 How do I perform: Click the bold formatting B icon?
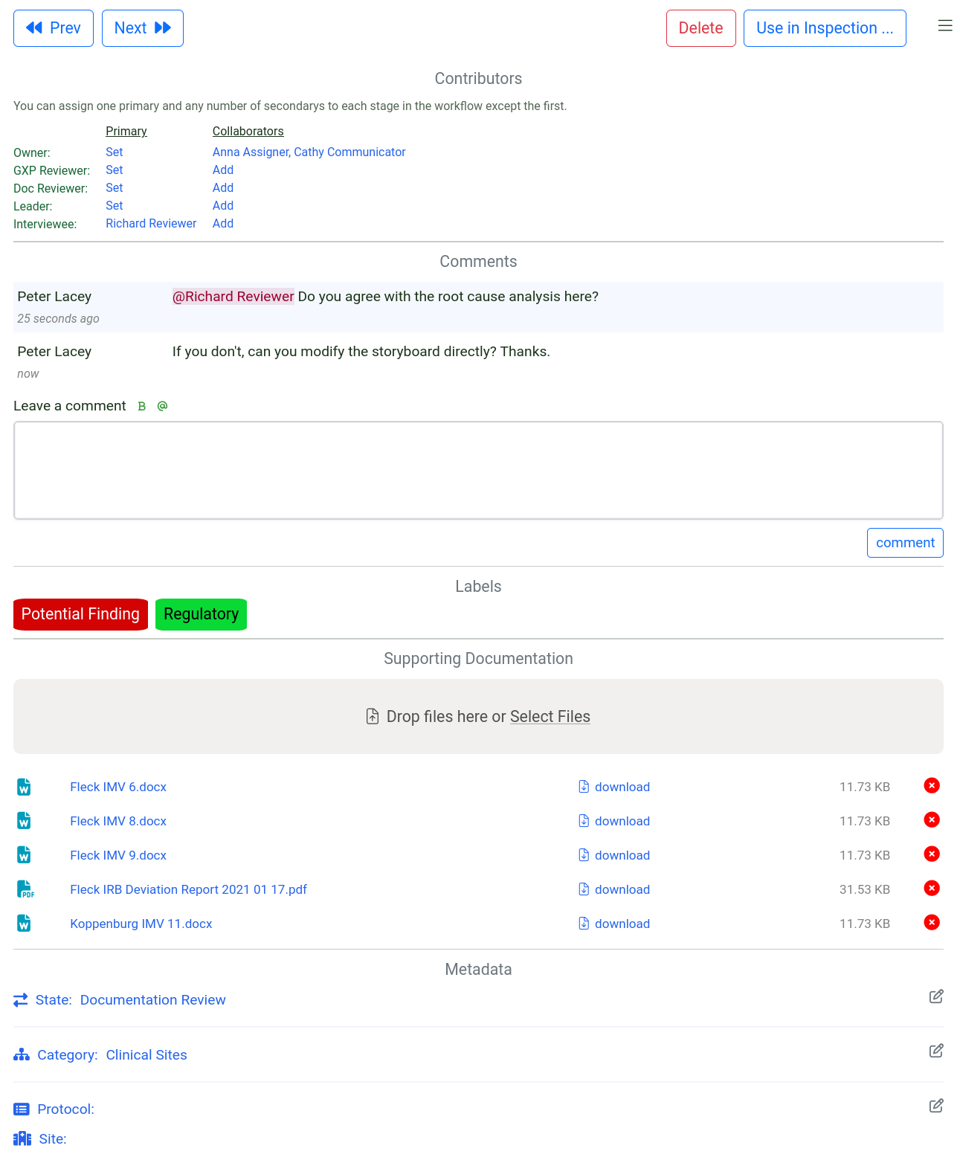142,407
